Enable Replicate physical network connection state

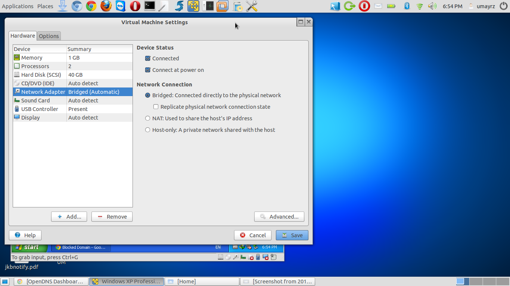click(x=156, y=107)
